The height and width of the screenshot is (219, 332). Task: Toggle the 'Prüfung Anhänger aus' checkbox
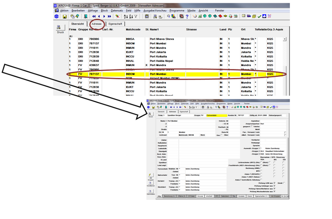click(x=274, y=186)
